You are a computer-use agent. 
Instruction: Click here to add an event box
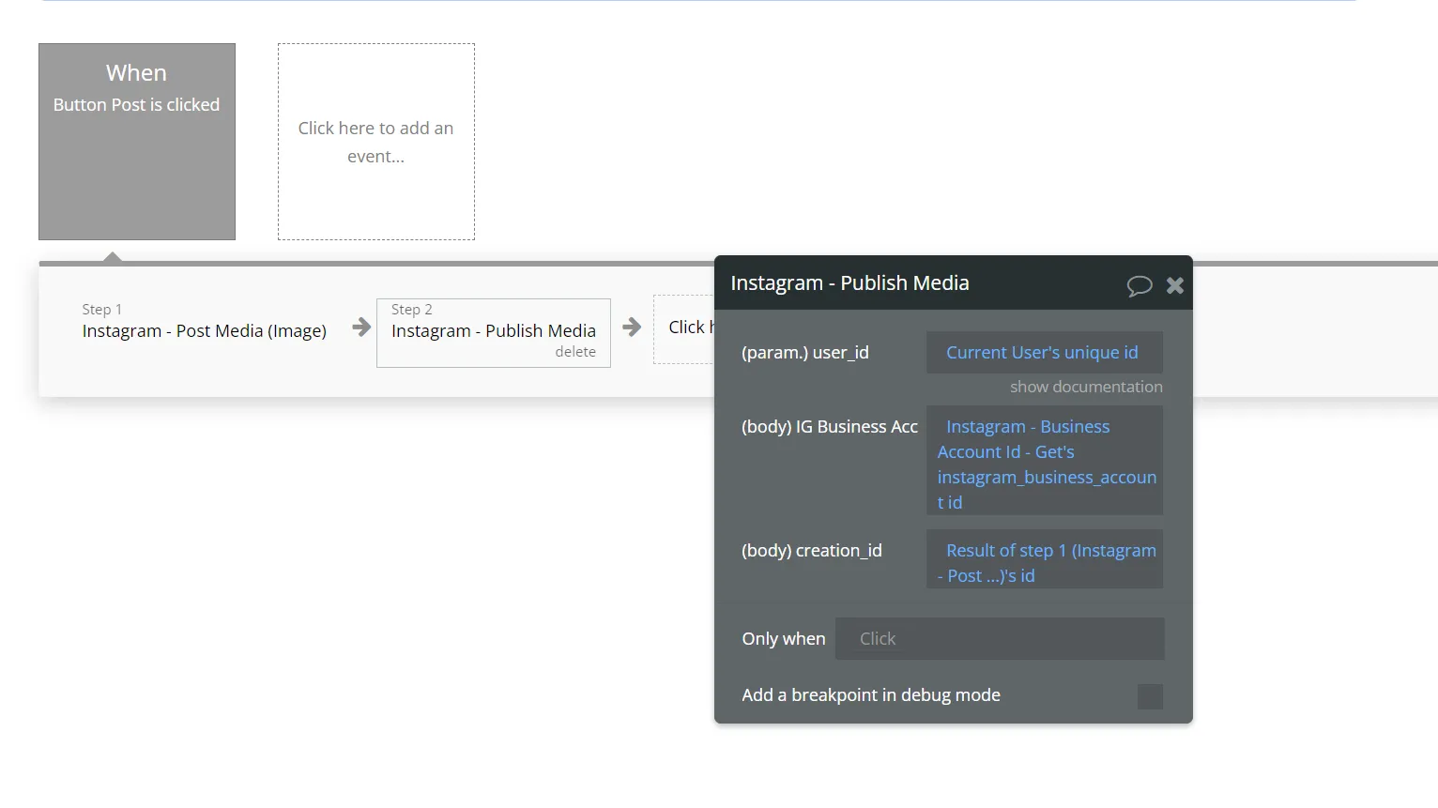point(376,142)
